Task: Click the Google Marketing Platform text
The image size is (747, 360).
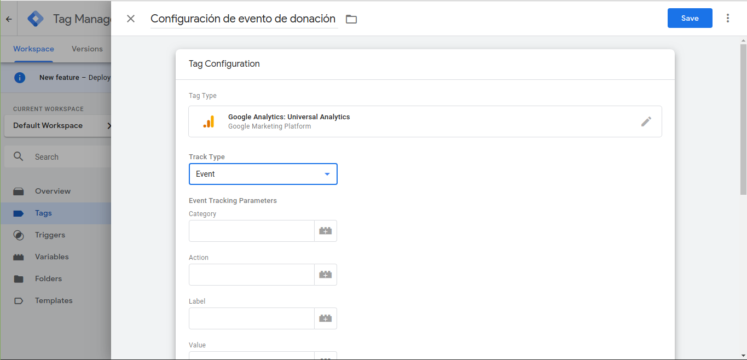Action: coord(269,126)
